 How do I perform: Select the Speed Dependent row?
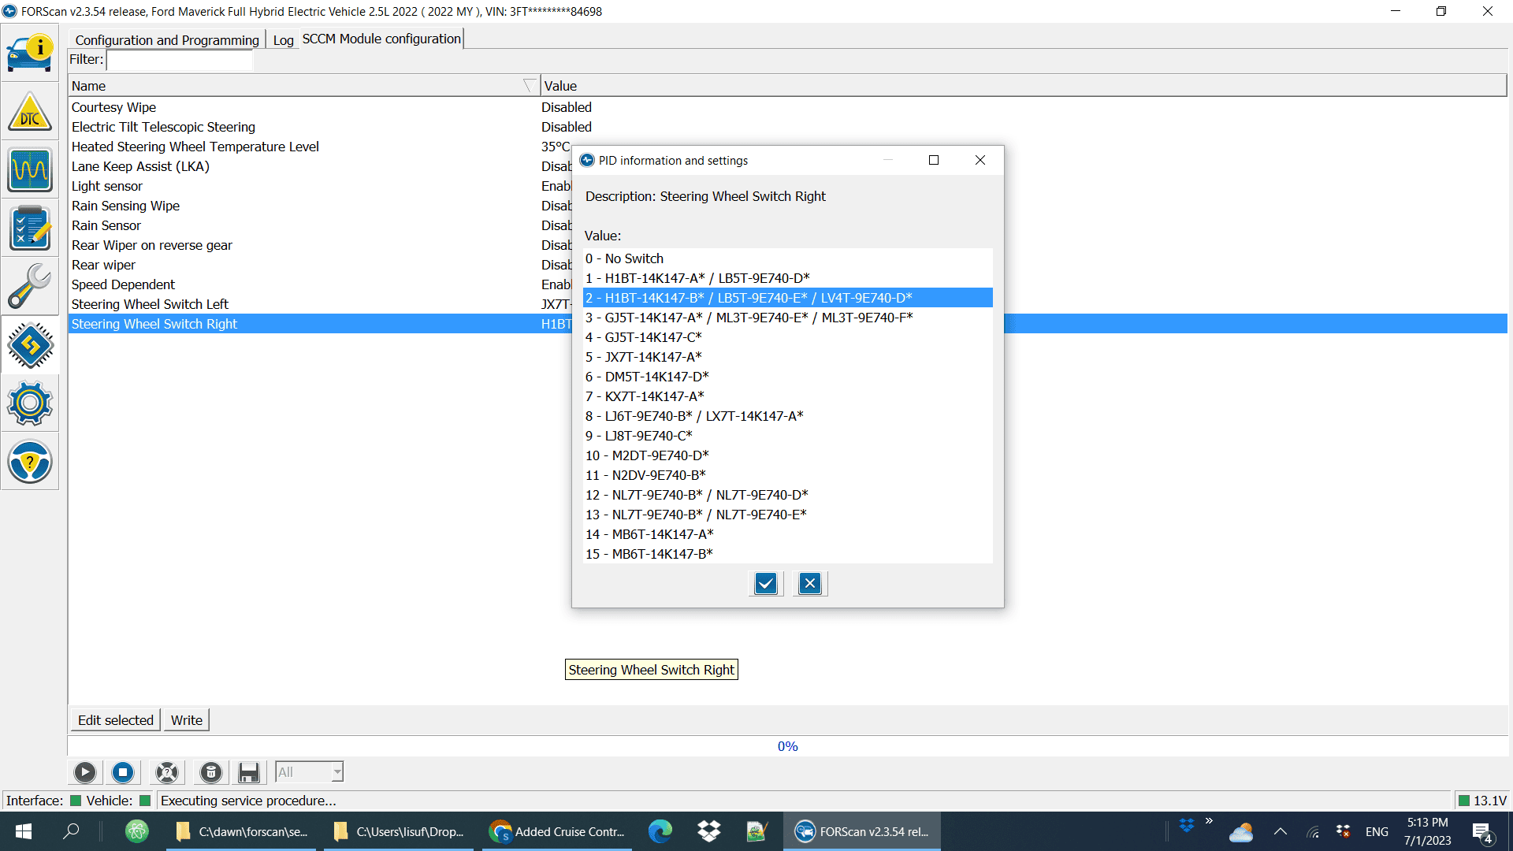[x=319, y=284]
